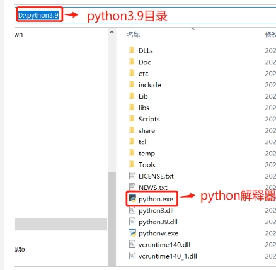Select the highlighted item in navigation pane
The height and width of the screenshot is (270, 276).
(x=61, y=224)
